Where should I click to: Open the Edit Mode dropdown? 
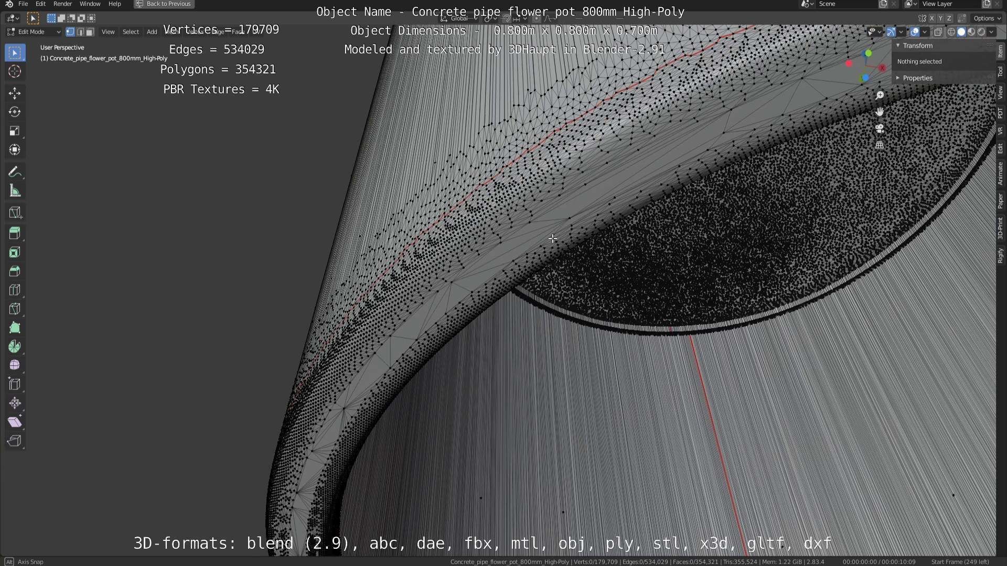pyautogui.click(x=34, y=32)
